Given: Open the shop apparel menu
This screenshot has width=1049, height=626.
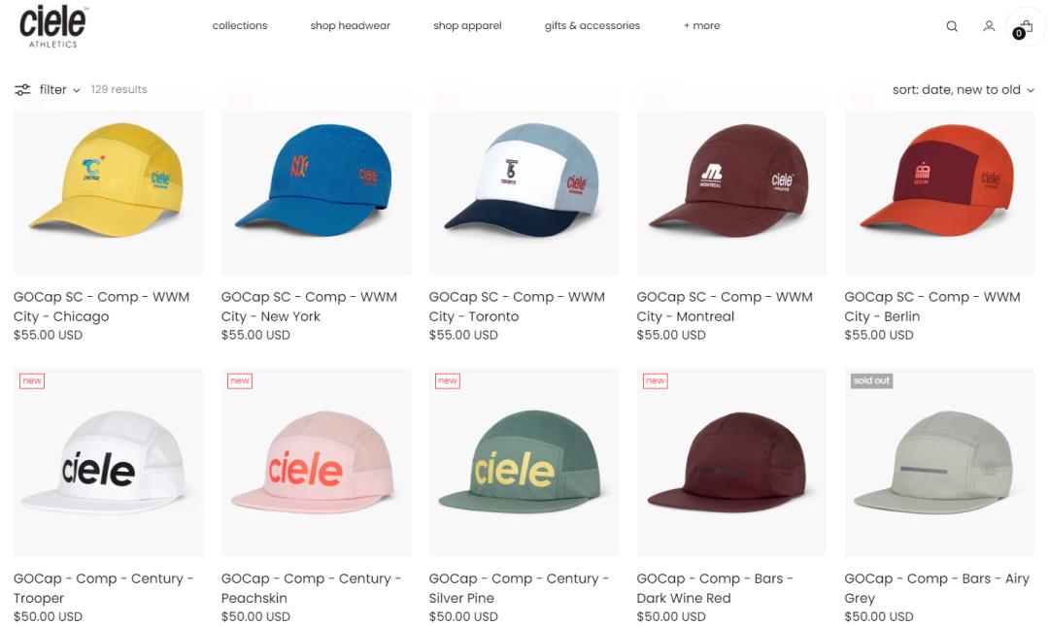Looking at the screenshot, I should pos(467,25).
